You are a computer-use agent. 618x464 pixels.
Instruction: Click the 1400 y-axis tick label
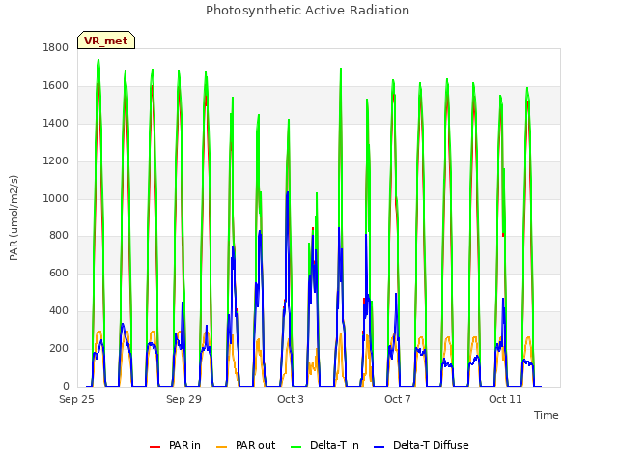click(56, 124)
